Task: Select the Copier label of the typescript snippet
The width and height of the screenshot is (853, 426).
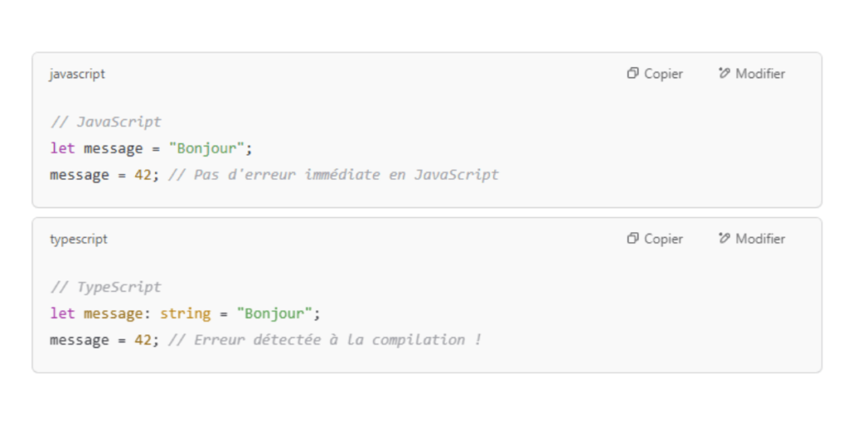Action: point(663,239)
